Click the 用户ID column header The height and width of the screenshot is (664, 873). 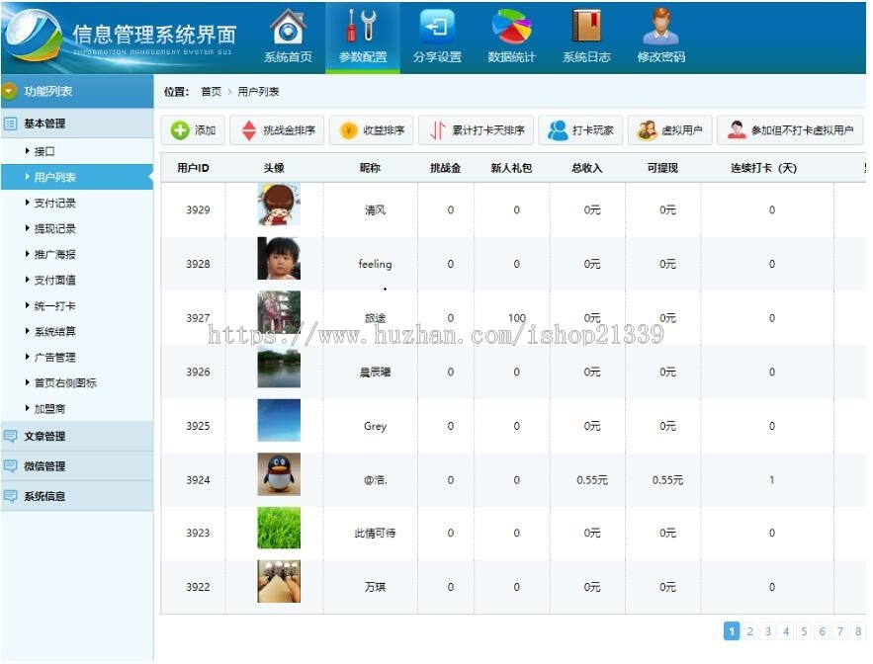point(193,168)
